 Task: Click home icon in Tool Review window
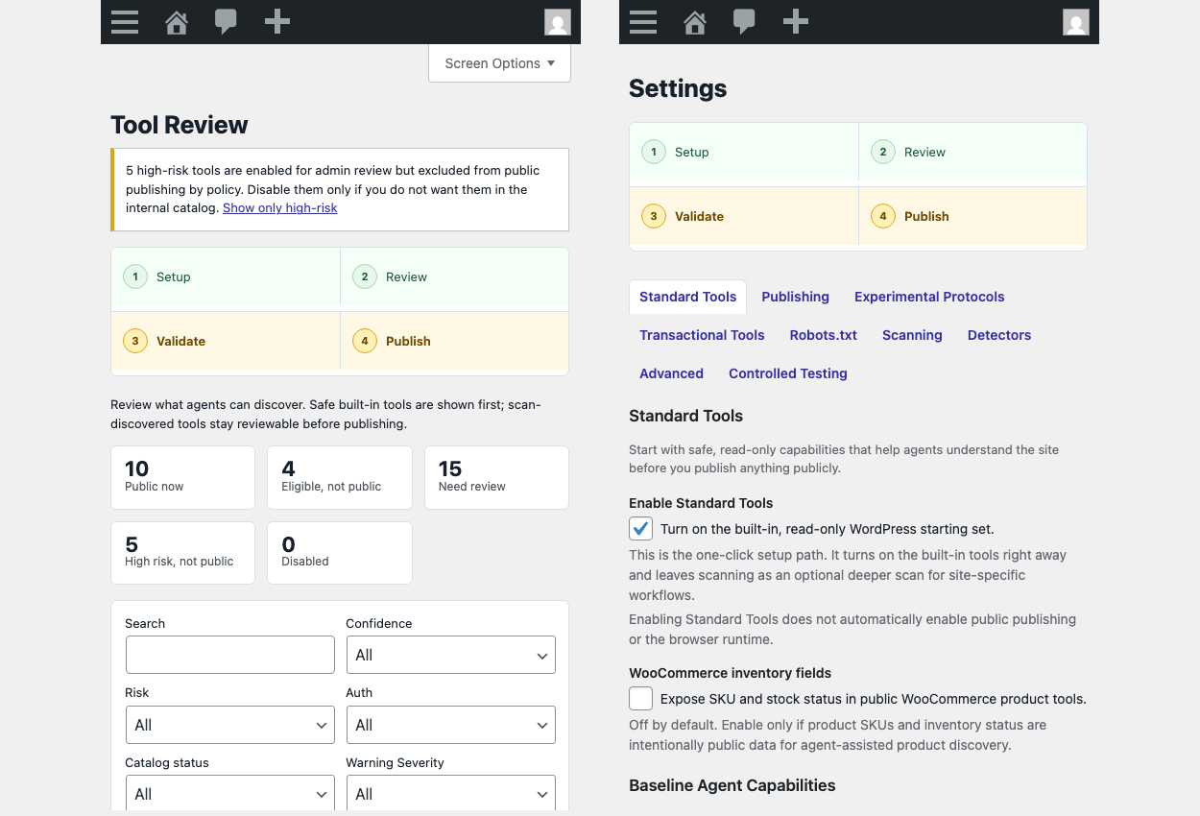point(177,22)
